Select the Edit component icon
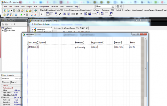The height and width of the screenshot is (106, 167). point(64,14)
